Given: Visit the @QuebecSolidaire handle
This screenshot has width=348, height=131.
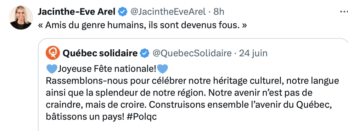Looking at the screenshot, I should coord(192,53).
